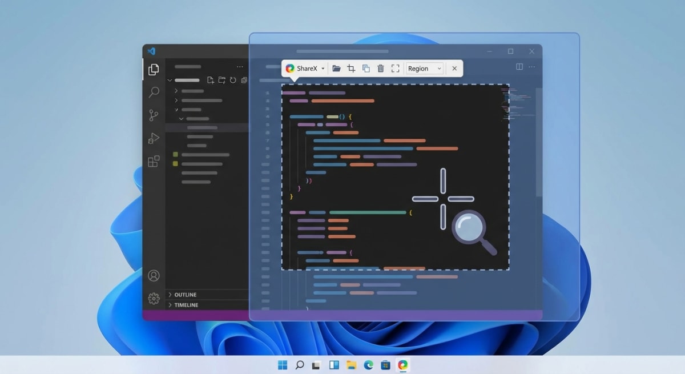Expand selection to fullscreen with the fullscreen icon
Screen dimensions: 685x374
394,68
